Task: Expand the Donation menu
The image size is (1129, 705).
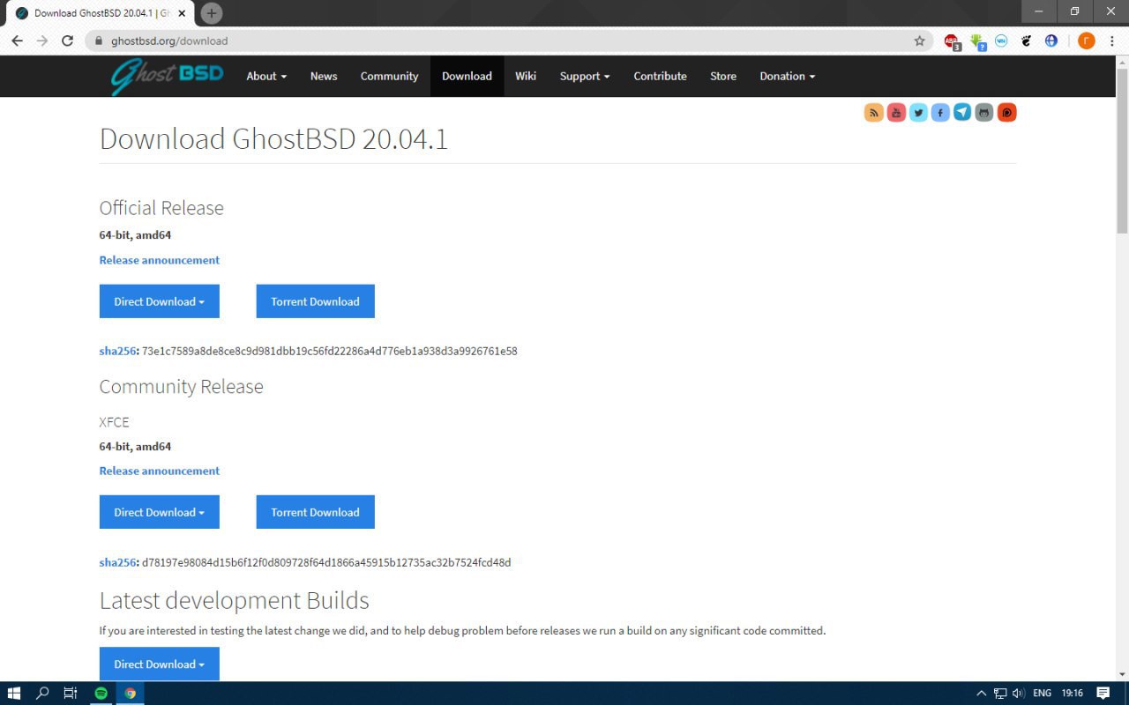Action: point(788,77)
